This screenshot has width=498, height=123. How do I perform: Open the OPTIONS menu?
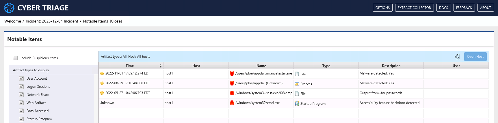[382, 8]
